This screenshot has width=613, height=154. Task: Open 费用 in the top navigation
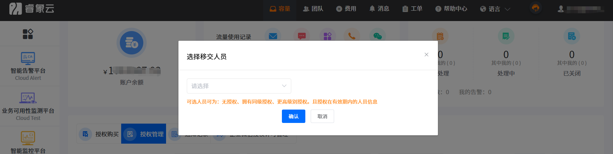click(x=346, y=9)
